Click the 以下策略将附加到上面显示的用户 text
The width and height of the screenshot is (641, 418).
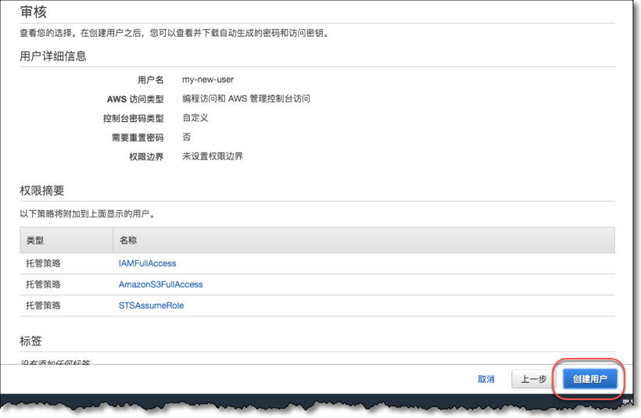coord(88,214)
